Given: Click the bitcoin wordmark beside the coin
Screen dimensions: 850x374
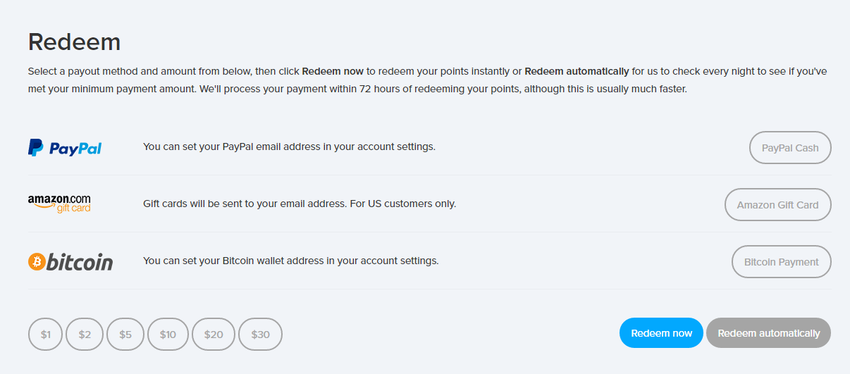Looking at the screenshot, I should click(x=80, y=262).
